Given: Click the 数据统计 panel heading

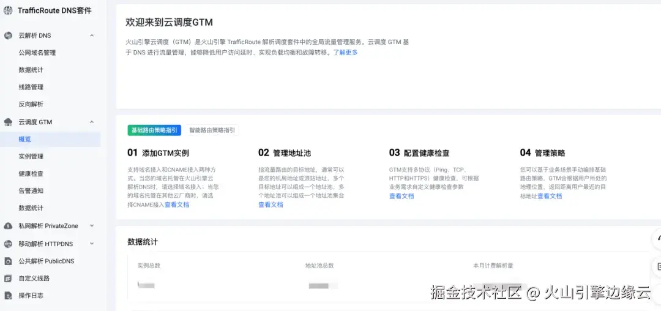Looking at the screenshot, I should click(143, 242).
